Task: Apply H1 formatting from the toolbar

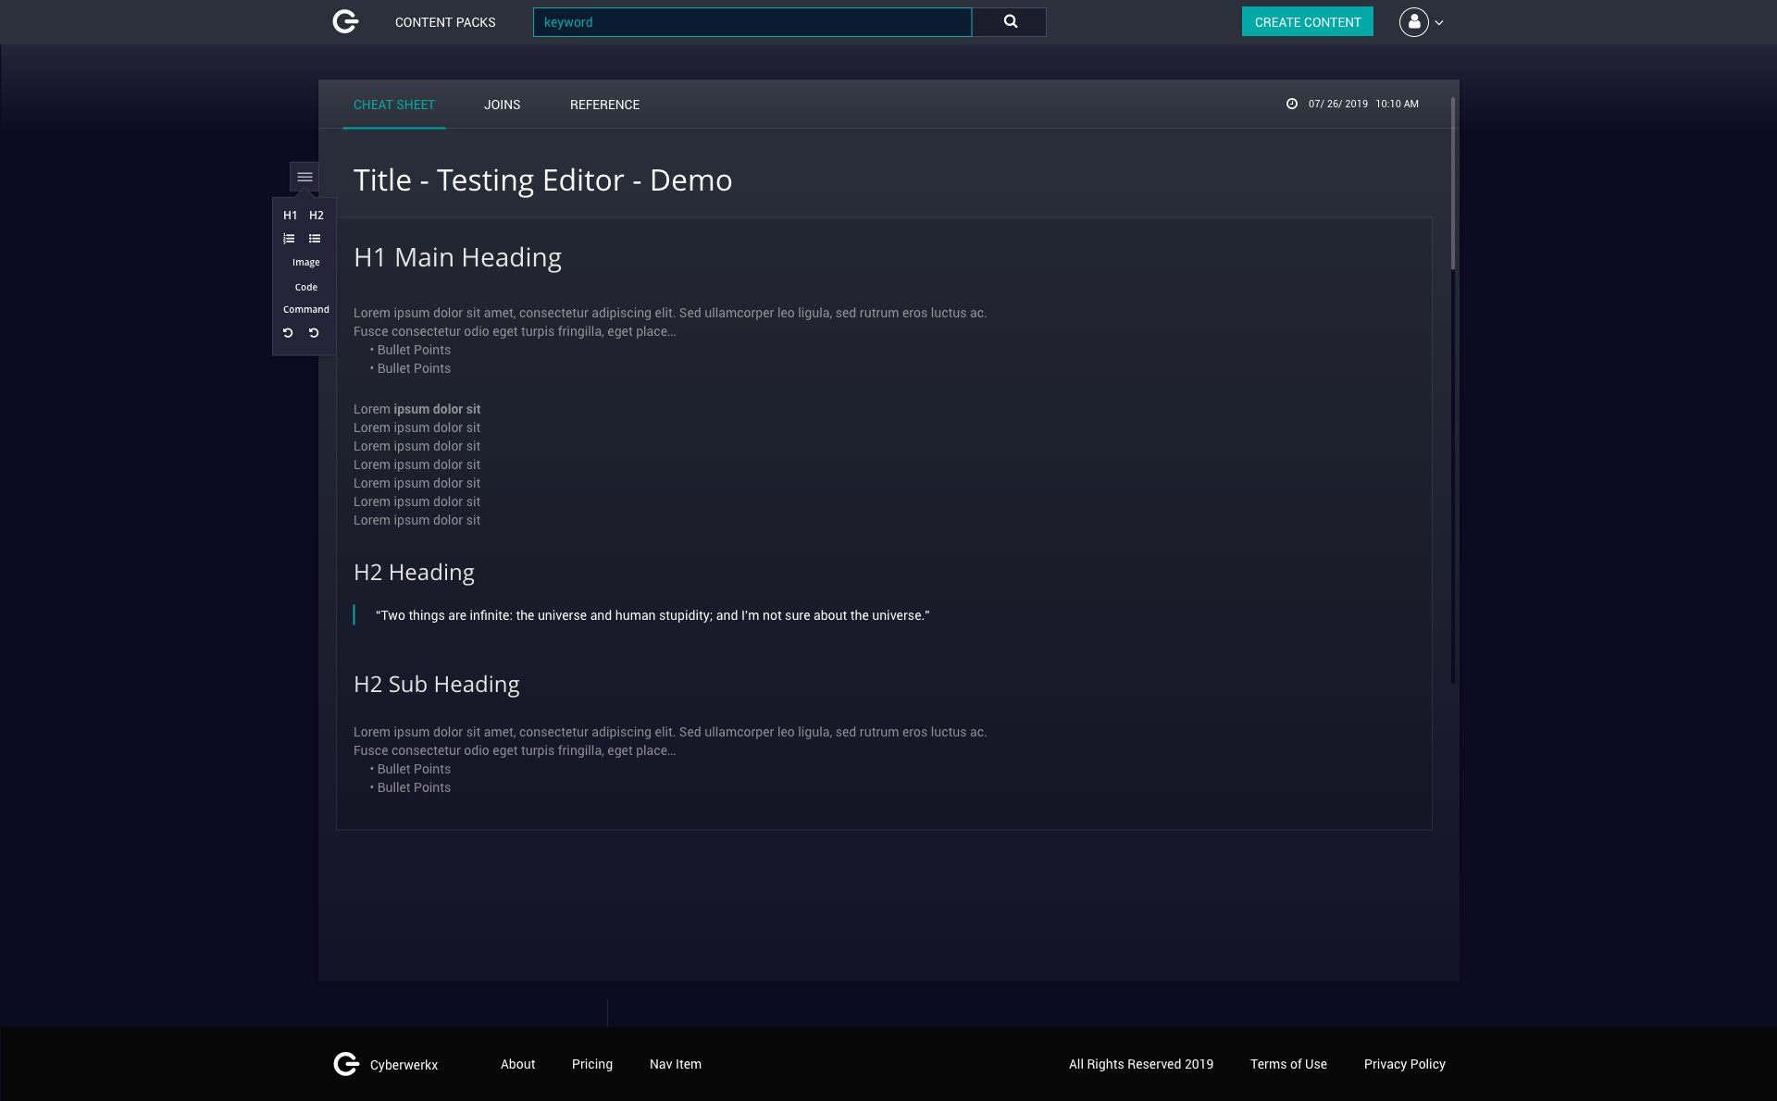Action: coord(291,215)
